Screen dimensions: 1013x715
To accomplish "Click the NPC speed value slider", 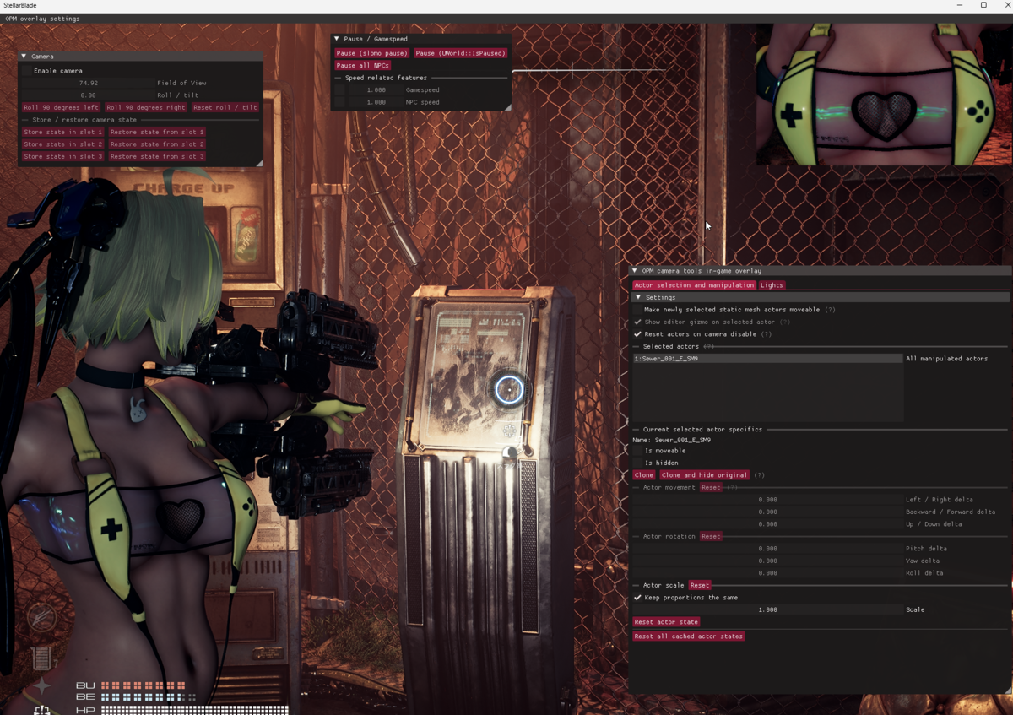I will (376, 102).
